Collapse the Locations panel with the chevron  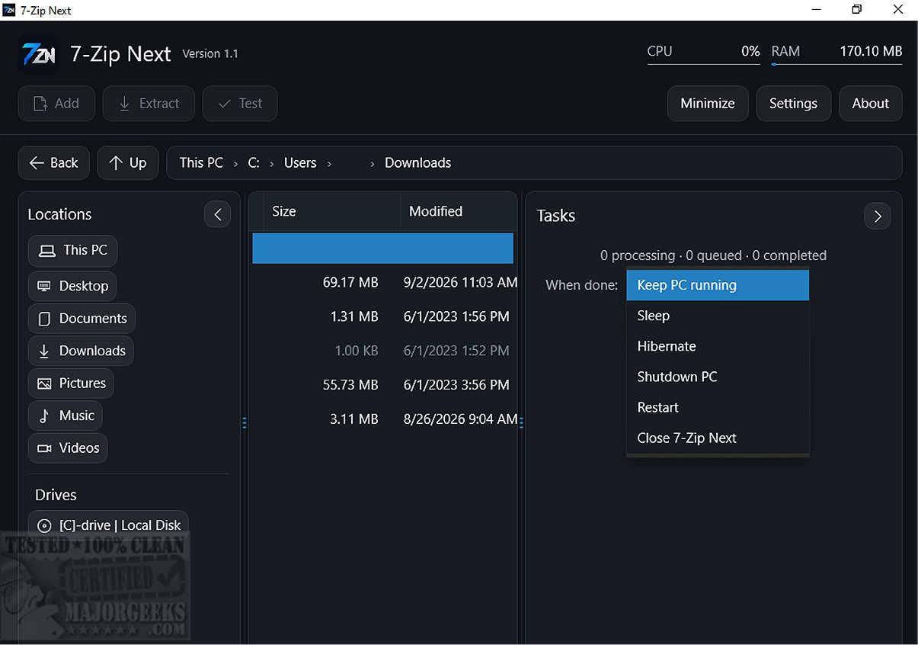pos(218,215)
